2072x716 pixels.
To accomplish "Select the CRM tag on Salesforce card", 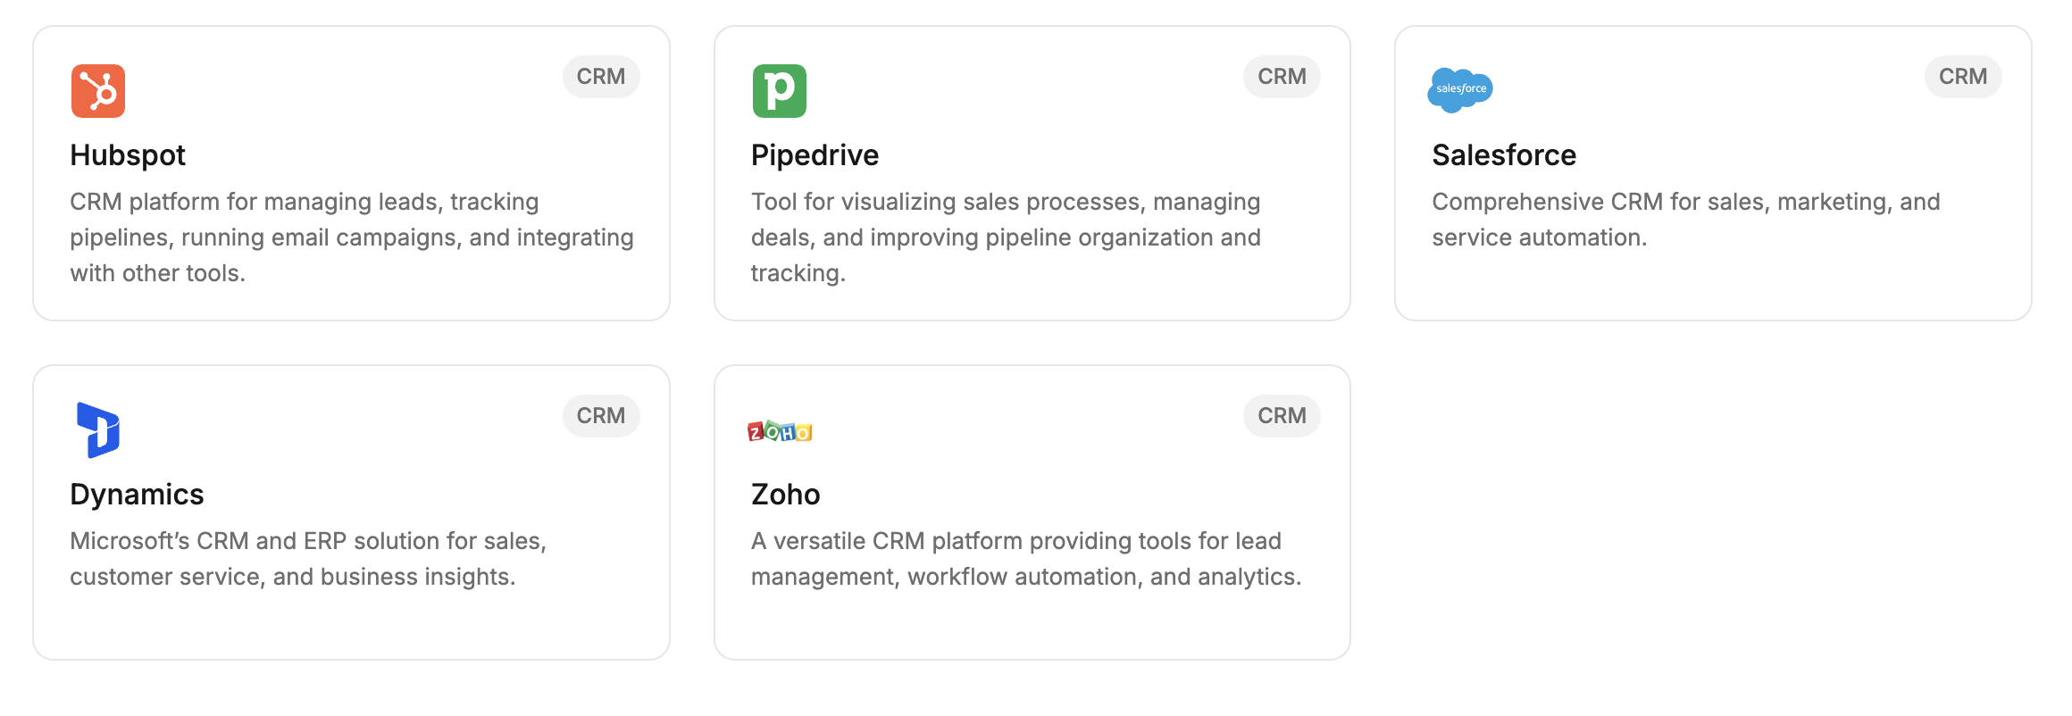I will 1962,77.
